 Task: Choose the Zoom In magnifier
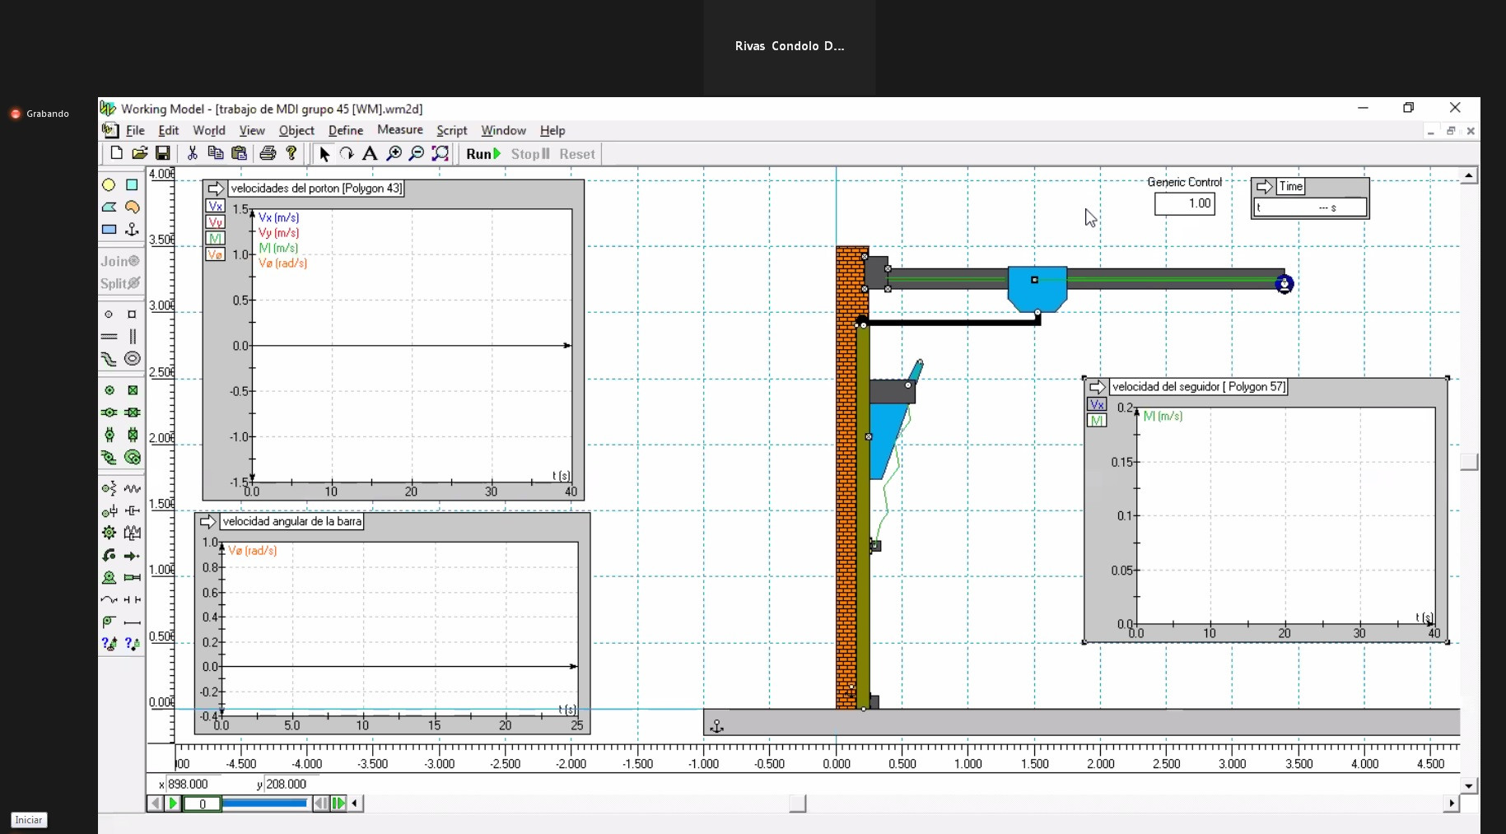pyautogui.click(x=394, y=154)
